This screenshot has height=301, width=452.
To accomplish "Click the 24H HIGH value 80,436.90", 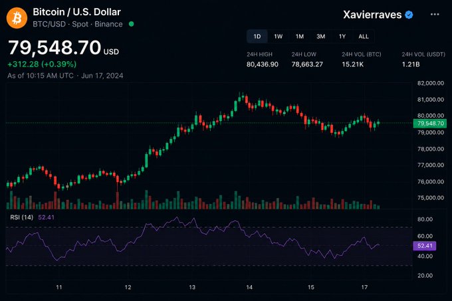I will pos(263,64).
